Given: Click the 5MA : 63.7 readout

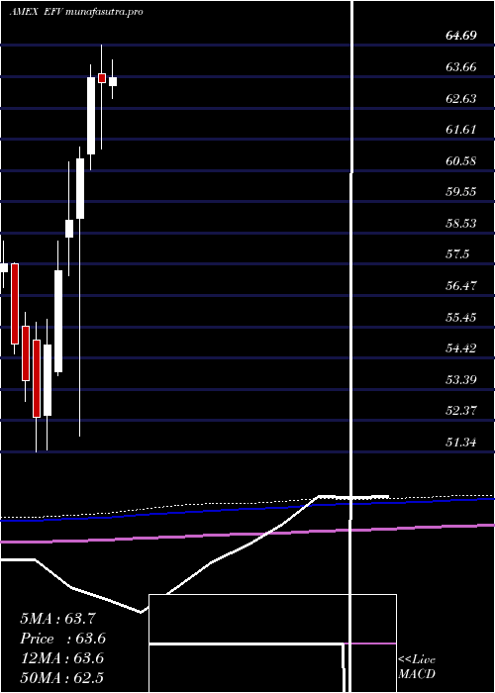Looking at the screenshot, I should tap(57, 619).
